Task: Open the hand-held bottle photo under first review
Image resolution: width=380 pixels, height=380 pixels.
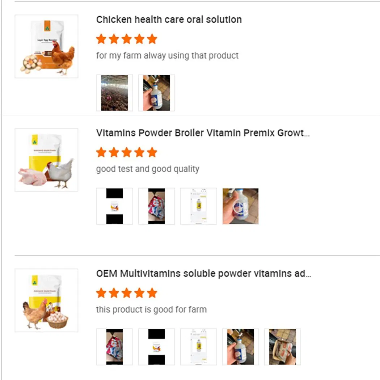Action: coord(156,92)
